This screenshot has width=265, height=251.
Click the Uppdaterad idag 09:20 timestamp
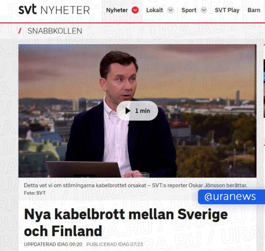53,244
